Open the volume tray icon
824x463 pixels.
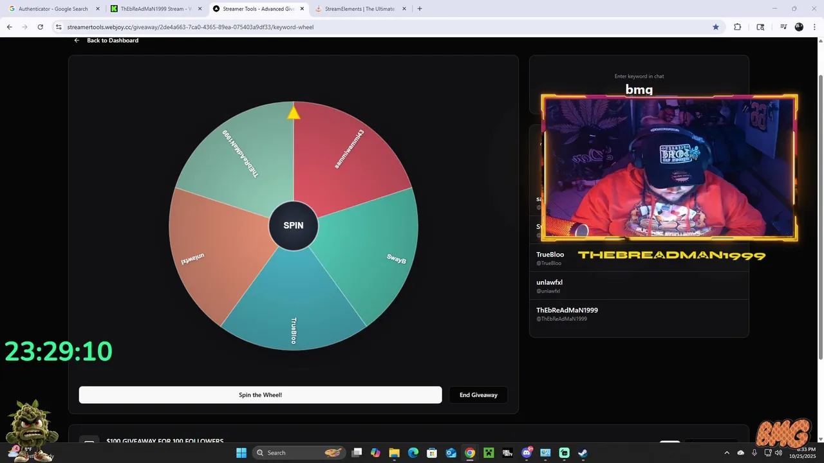pos(779,453)
